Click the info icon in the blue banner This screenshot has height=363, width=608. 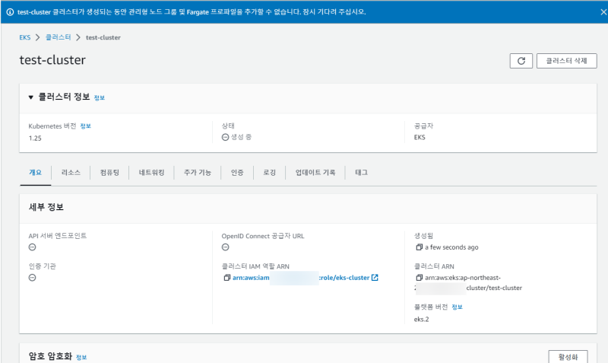[x=9, y=12]
